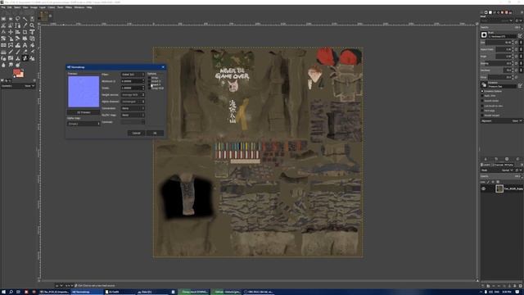Toggle Apply Jitter checkbox
Screen dimensions: 524x295
click(482, 96)
